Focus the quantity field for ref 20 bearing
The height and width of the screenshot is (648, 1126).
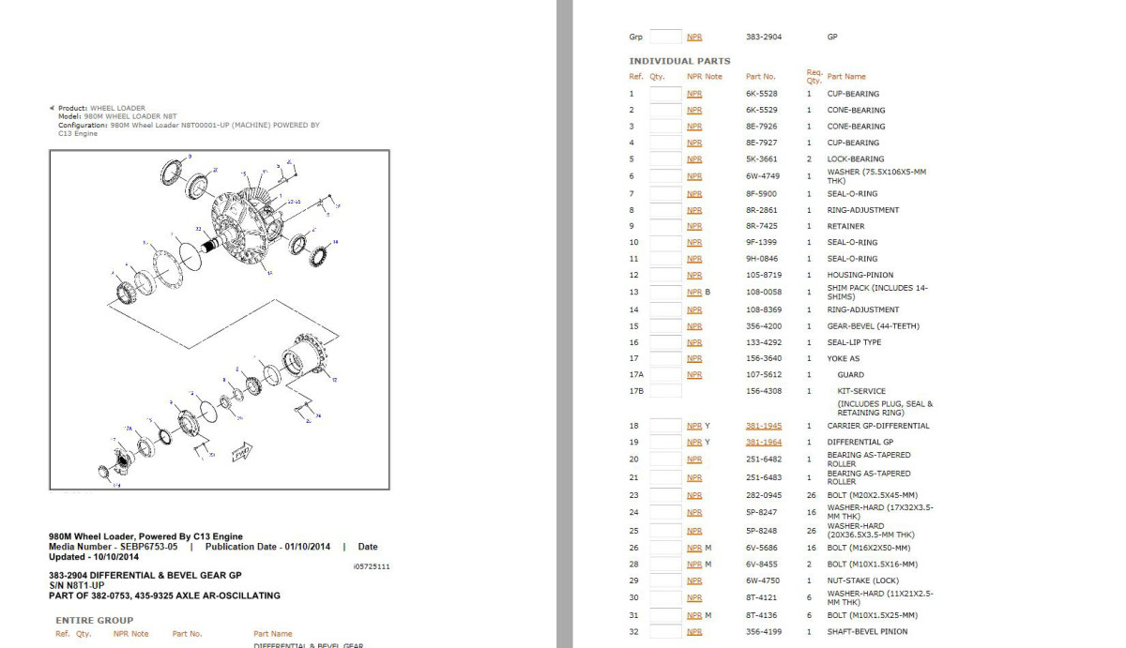pos(665,460)
